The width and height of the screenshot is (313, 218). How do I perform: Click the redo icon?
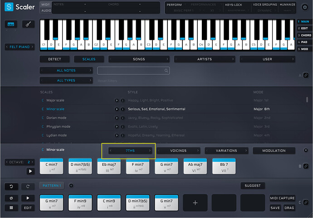tap(28, 186)
